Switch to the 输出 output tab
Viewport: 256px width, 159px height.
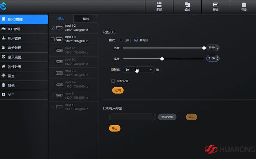tap(86, 18)
